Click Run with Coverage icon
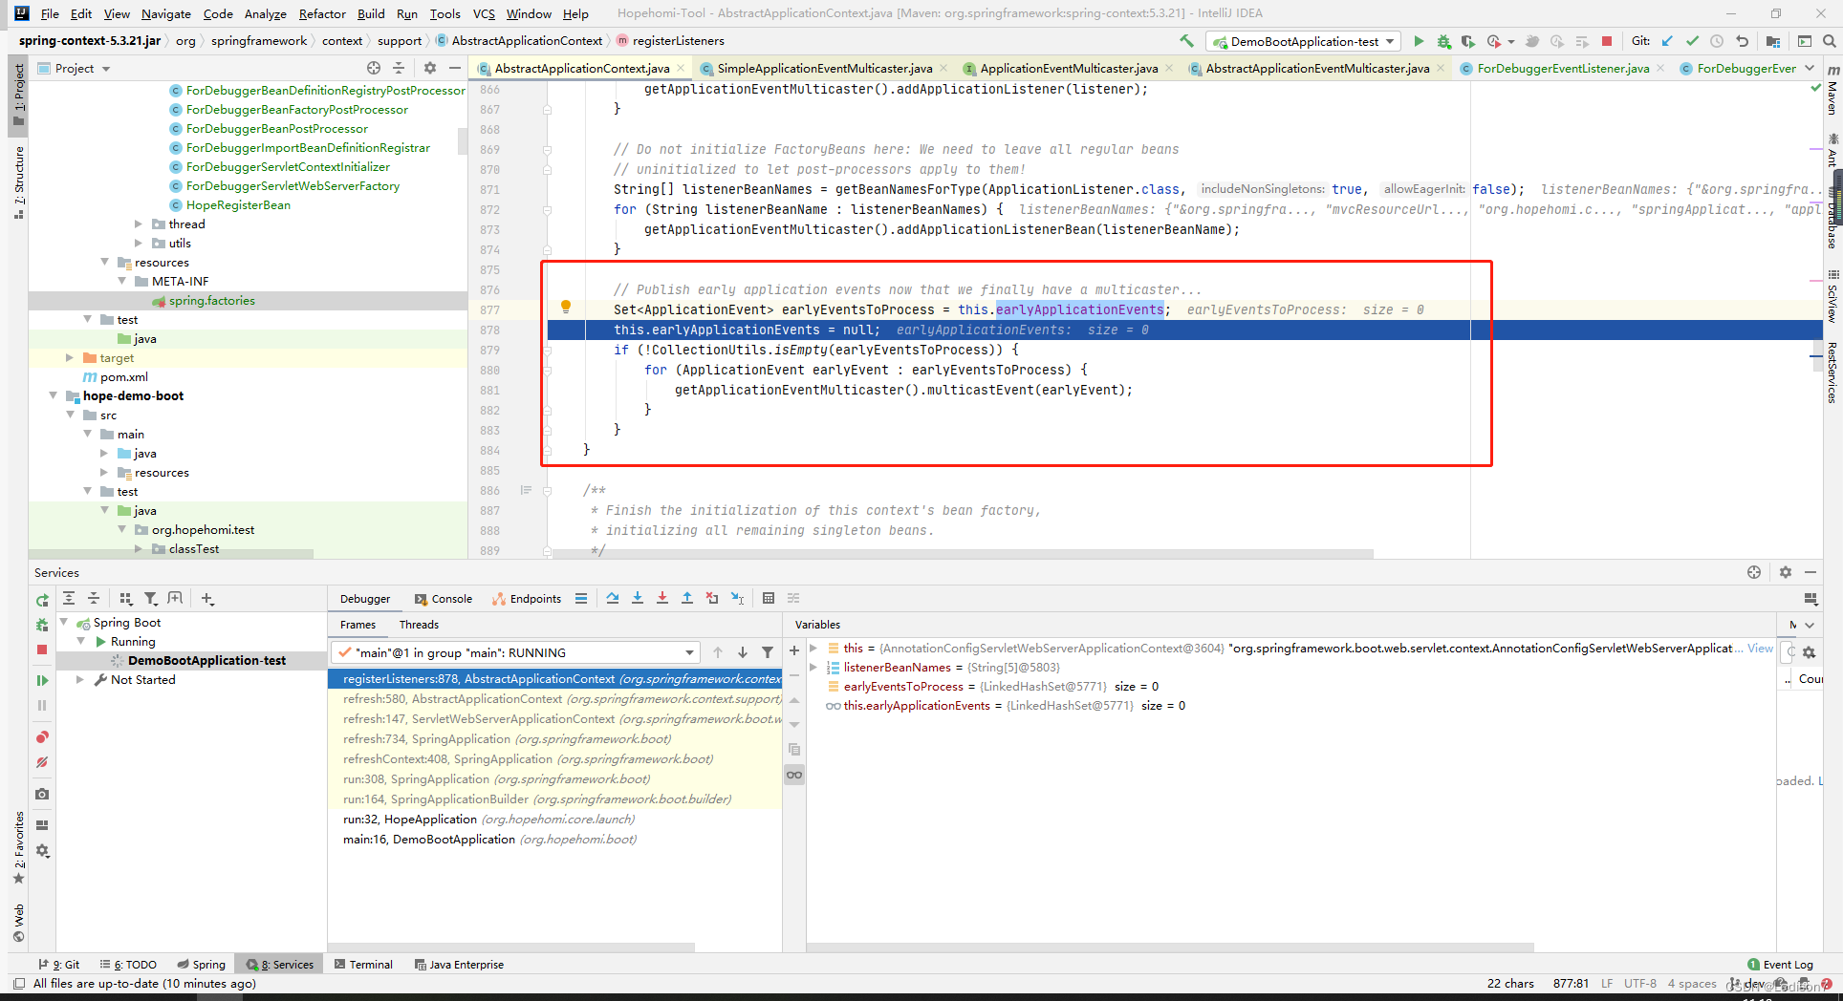Image resolution: width=1843 pixels, height=1001 pixels. click(x=1467, y=41)
